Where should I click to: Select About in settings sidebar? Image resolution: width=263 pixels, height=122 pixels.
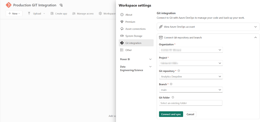point(136,15)
